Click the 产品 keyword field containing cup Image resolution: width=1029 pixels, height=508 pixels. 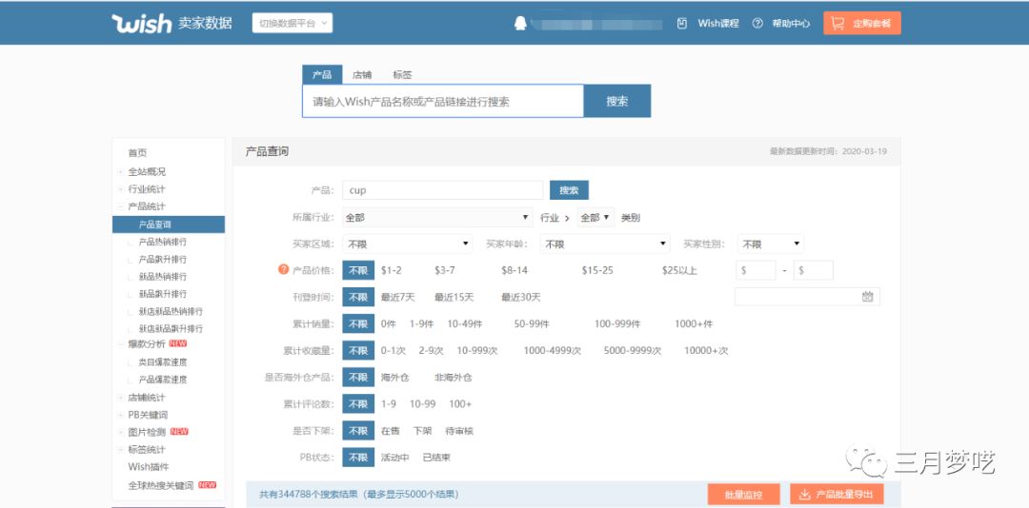tap(442, 190)
